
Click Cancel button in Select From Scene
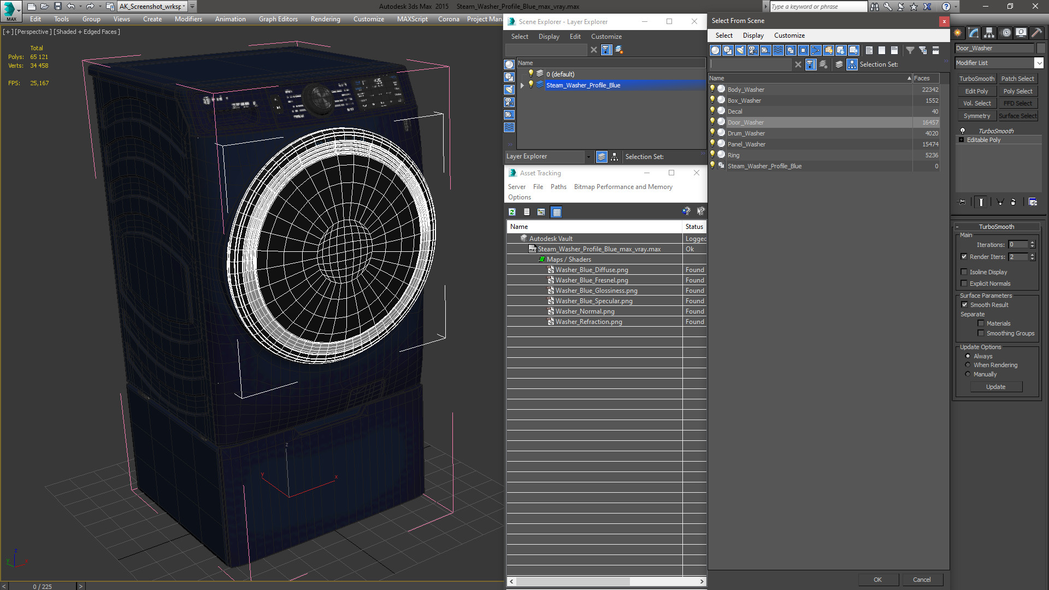point(922,580)
